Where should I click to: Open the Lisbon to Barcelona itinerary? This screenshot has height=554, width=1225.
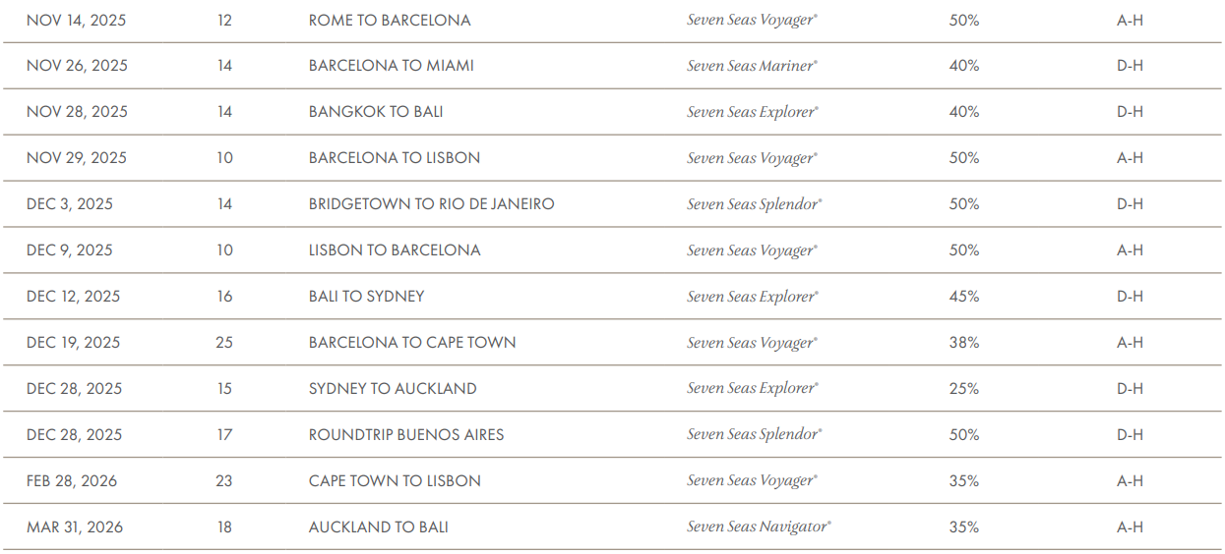[395, 250]
